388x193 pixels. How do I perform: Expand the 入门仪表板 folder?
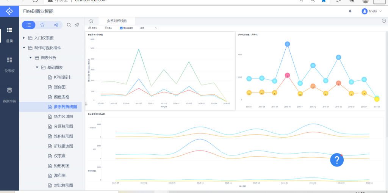(x=24, y=38)
